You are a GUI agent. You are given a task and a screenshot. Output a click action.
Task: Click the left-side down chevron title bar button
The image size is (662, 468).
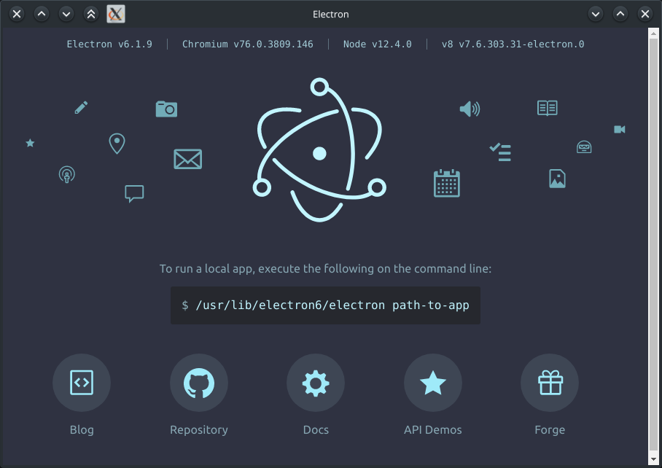[66, 14]
